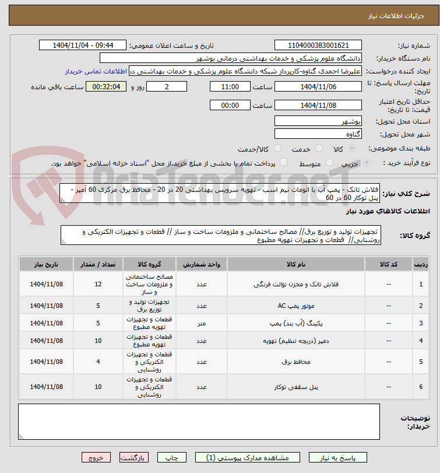Click the request creator field علیرضا احمدی
The image size is (440, 473).
click(x=245, y=71)
